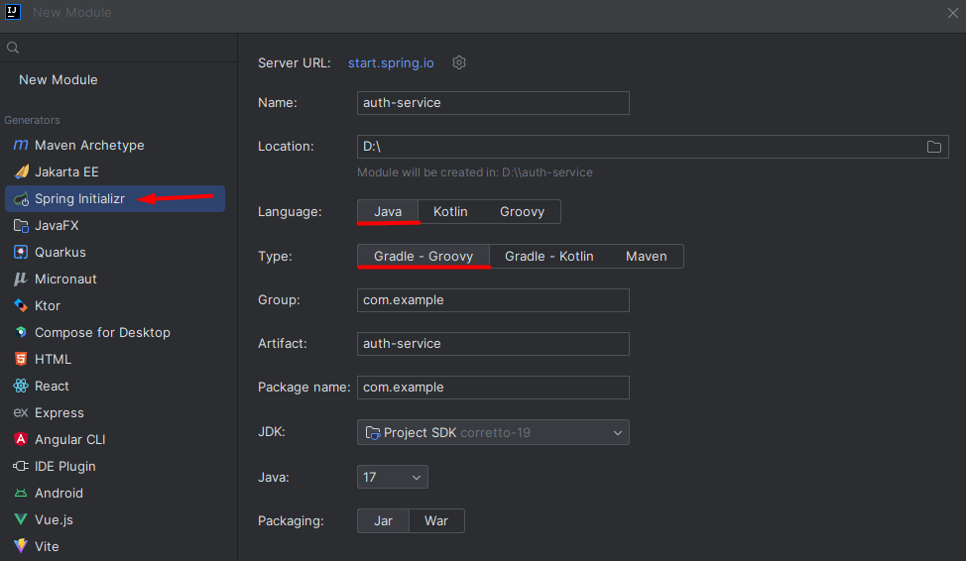Switch language to Kotlin
The width and height of the screenshot is (966, 561).
(x=450, y=212)
